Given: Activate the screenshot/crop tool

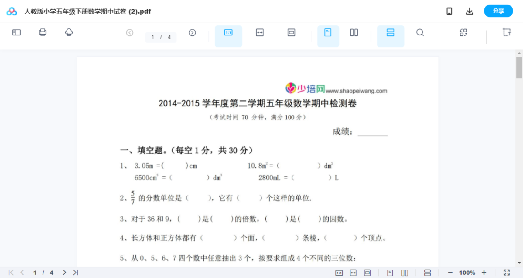Looking at the screenshot, I should point(507,32).
